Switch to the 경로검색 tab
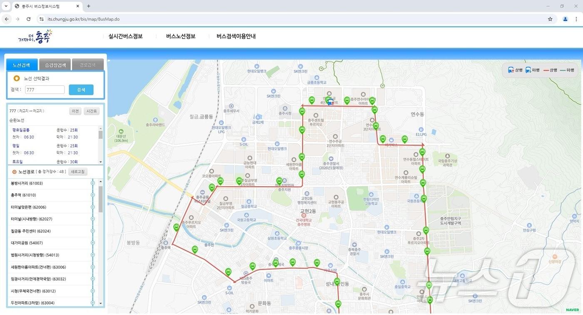Image resolution: width=583 pixels, height=315 pixels. point(88,65)
